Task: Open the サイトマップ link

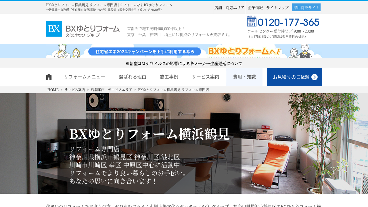Action: point(277,7)
